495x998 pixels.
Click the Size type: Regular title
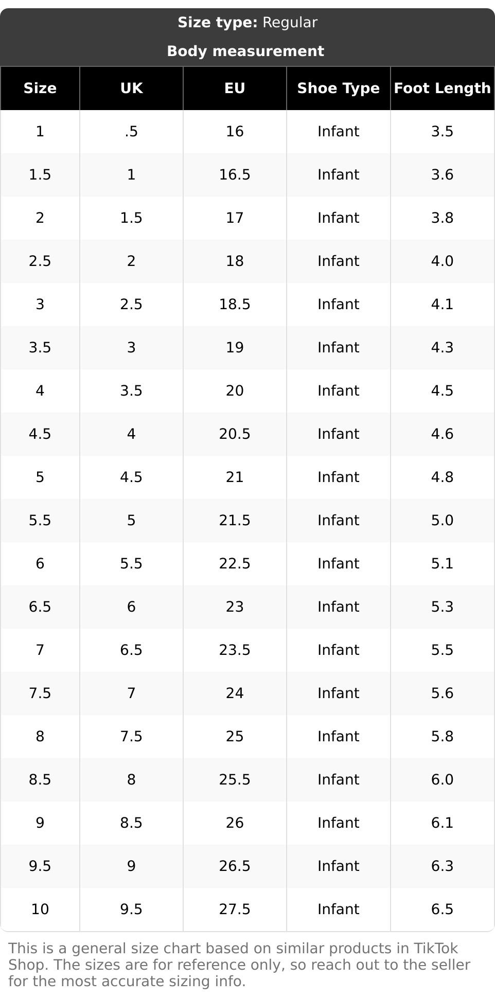point(247,23)
